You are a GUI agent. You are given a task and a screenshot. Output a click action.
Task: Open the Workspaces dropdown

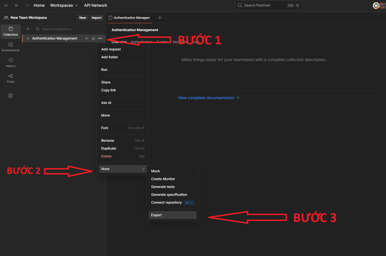[64, 5]
